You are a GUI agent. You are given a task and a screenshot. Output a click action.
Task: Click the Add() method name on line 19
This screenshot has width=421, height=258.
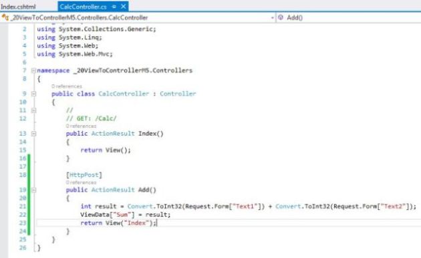coord(147,190)
